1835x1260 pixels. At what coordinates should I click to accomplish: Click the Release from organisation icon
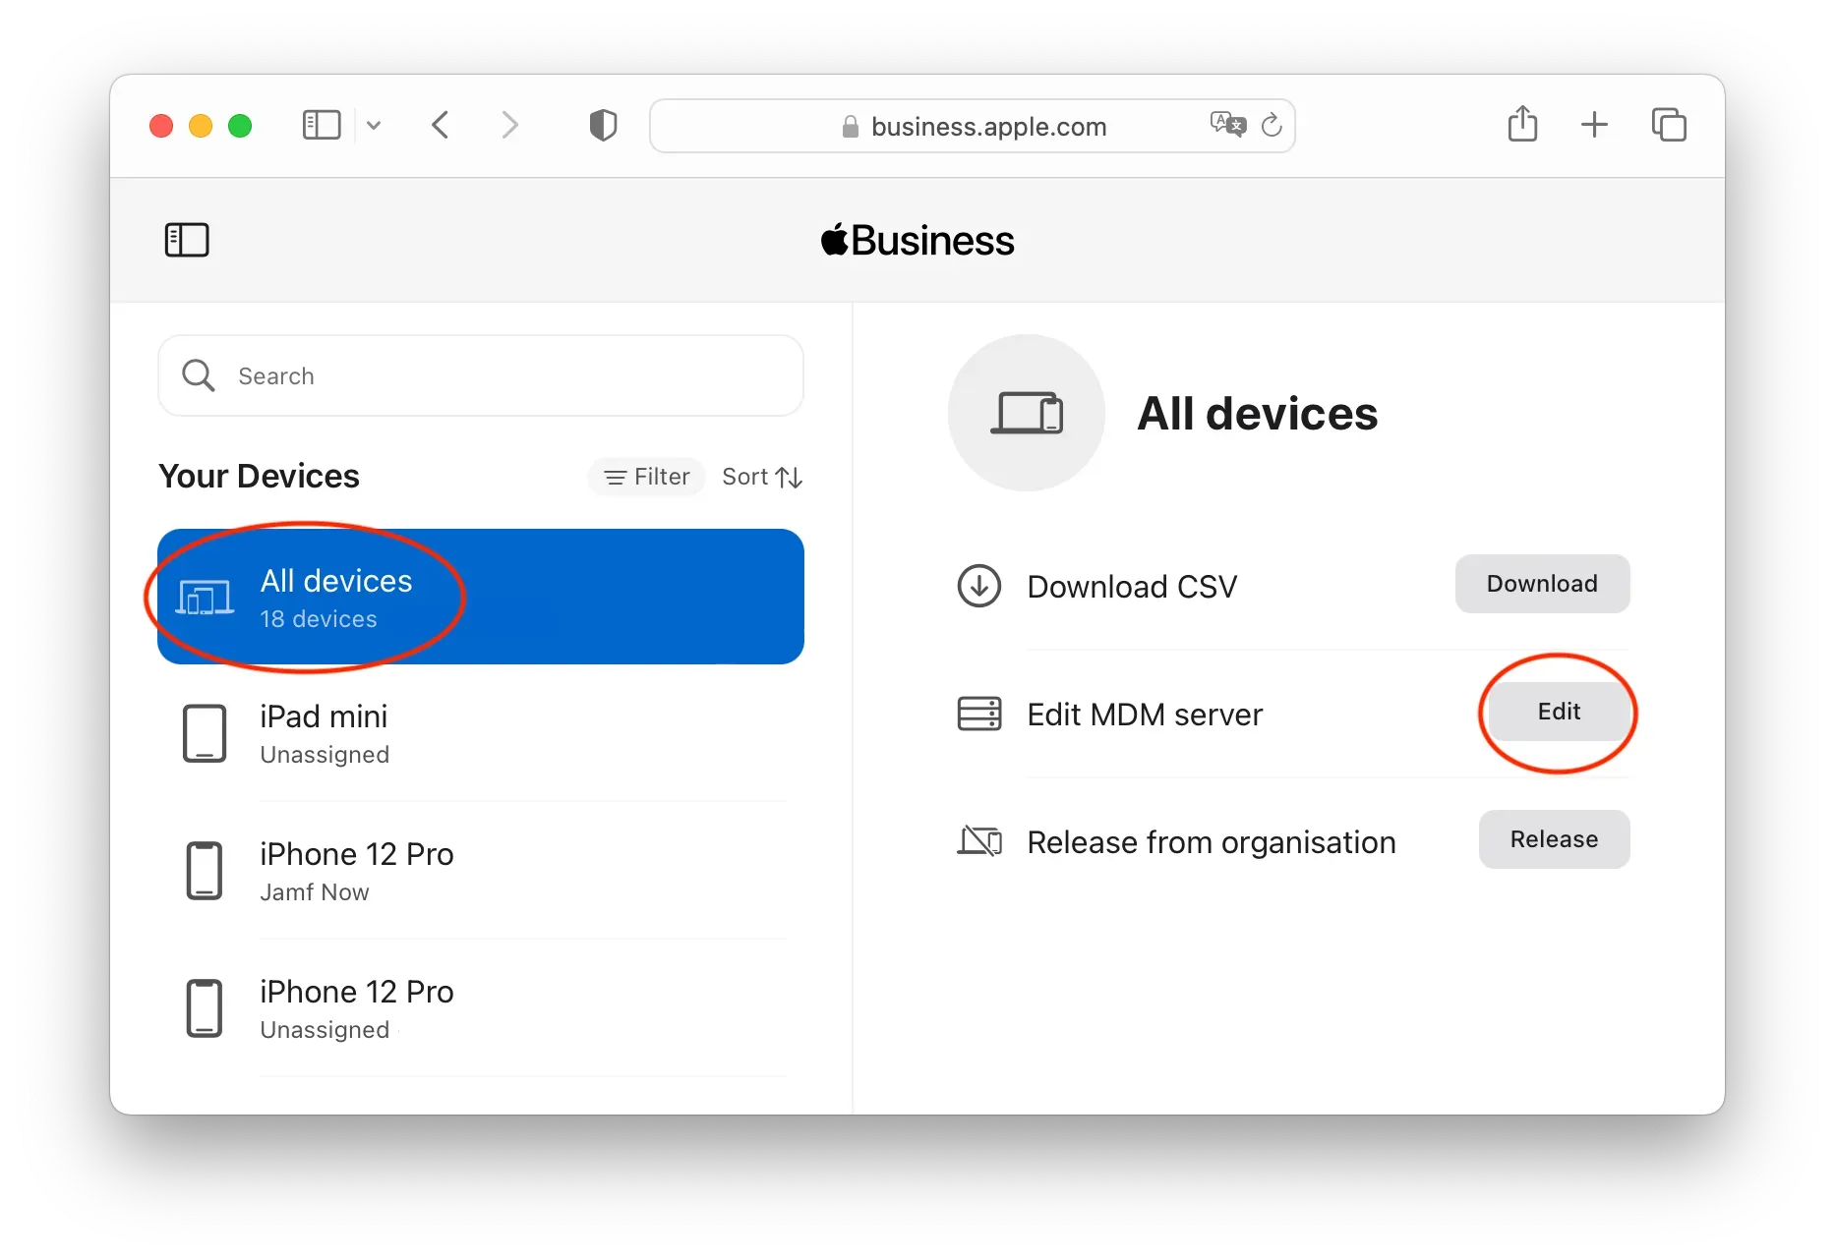(x=978, y=841)
